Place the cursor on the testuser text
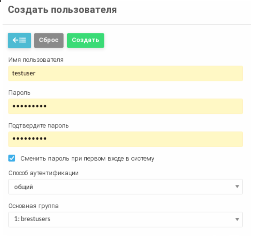257x239 pixels. tap(23, 73)
